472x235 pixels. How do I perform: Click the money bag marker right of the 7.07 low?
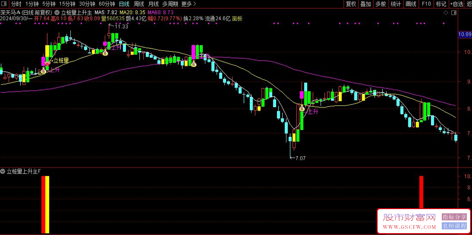(x=302, y=107)
